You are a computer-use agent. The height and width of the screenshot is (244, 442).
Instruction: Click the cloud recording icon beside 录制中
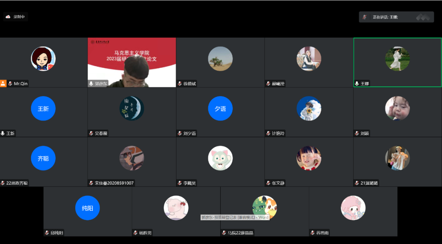[8, 17]
